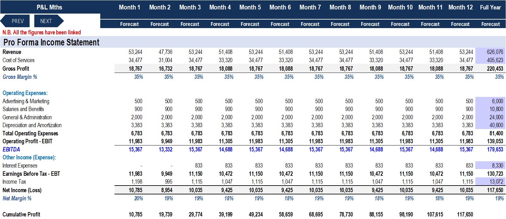Select Full Year Income Tax cell 13,072

[491, 182]
